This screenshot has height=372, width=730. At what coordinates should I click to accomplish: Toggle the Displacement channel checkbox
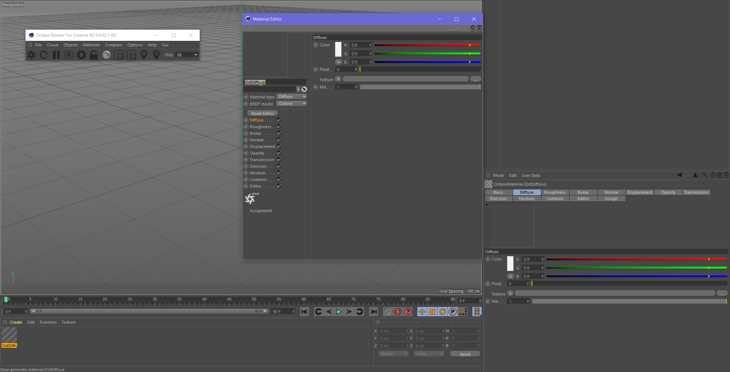pos(279,146)
